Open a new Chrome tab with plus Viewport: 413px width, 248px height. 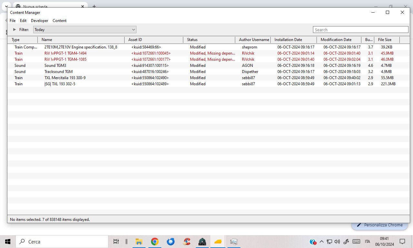(x=94, y=6)
